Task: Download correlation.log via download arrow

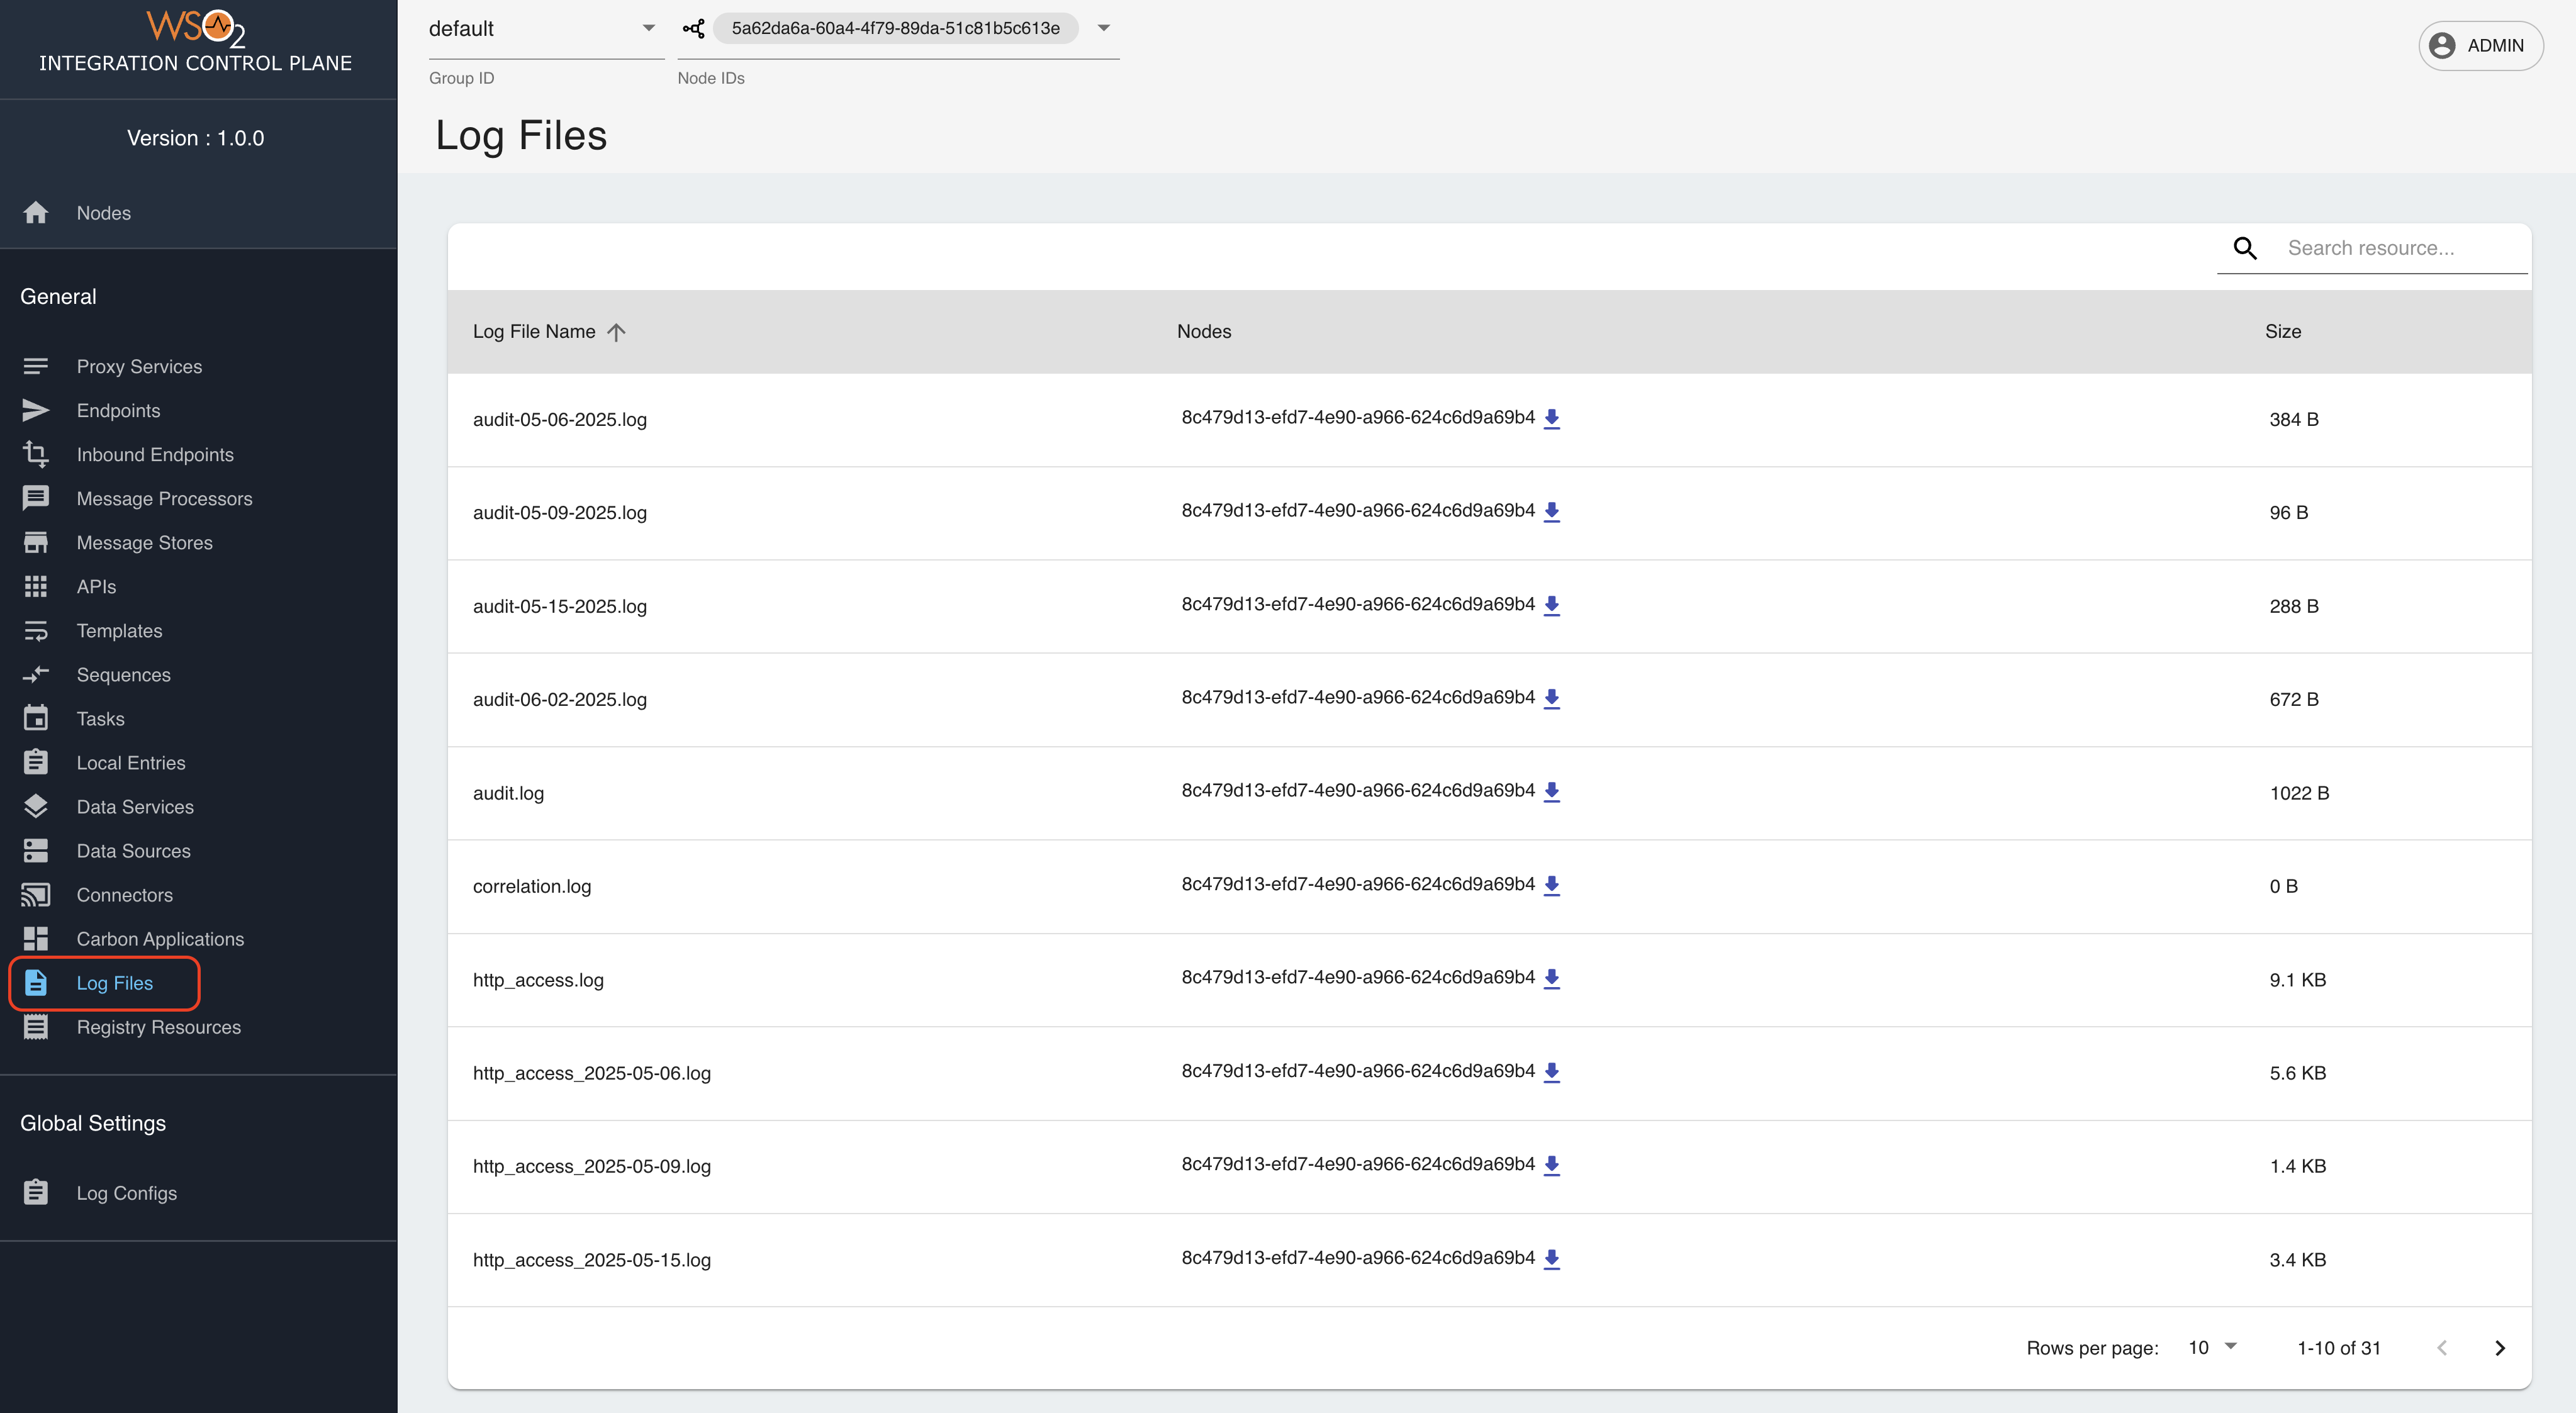Action: tap(1552, 885)
